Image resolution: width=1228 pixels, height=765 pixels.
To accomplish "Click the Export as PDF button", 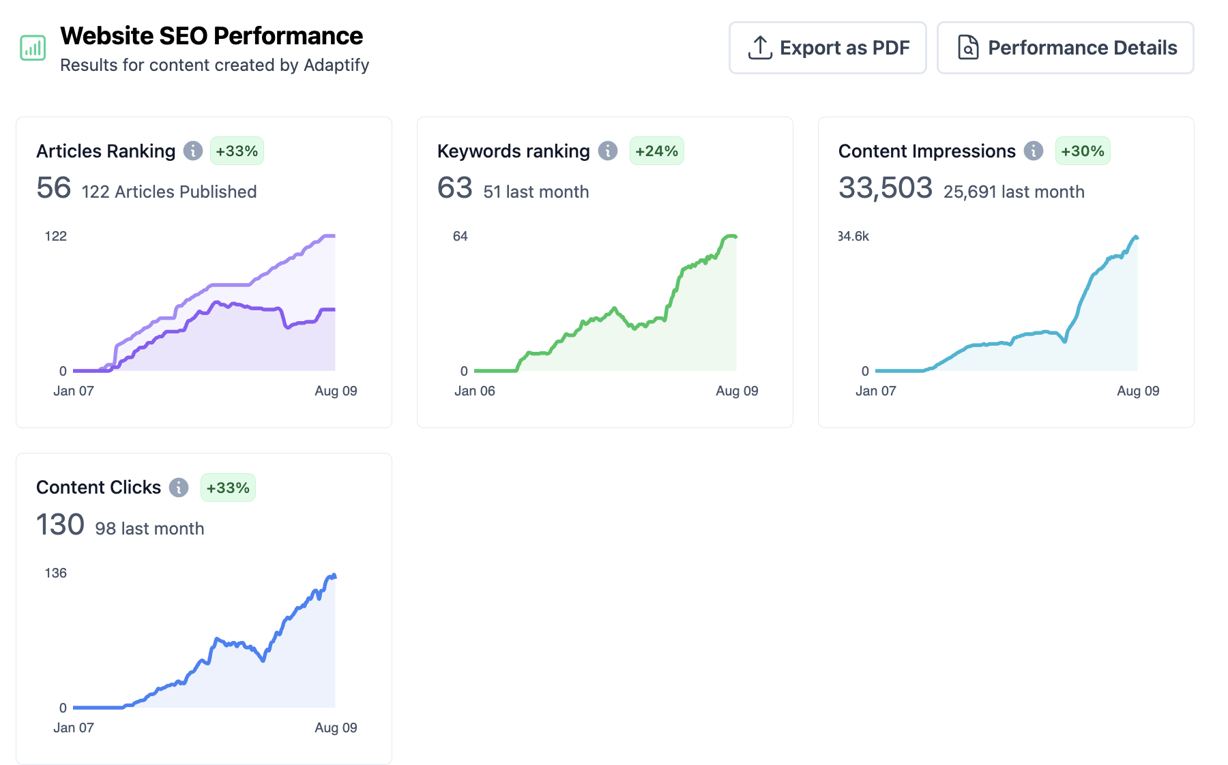I will tap(827, 48).
